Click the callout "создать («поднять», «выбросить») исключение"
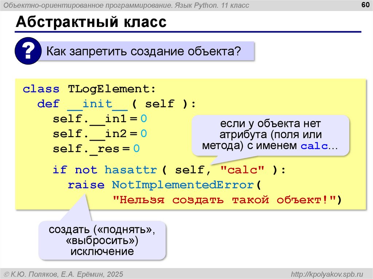373x279 pixels. (x=102, y=240)
